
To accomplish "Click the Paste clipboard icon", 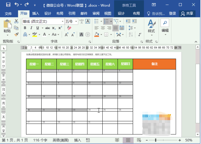I will pos(7,24).
